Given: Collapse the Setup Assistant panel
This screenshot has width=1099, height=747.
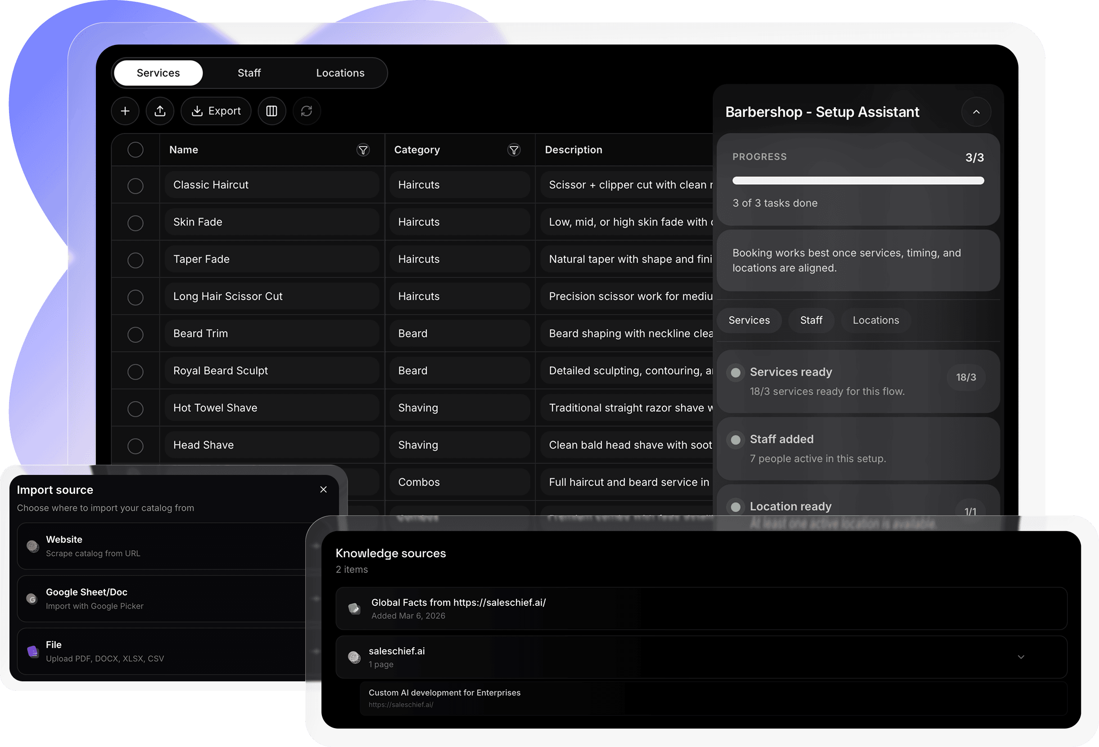Looking at the screenshot, I should [x=976, y=112].
